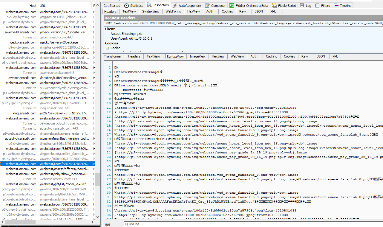Switch response view to Transformer tab

pos(113,56)
